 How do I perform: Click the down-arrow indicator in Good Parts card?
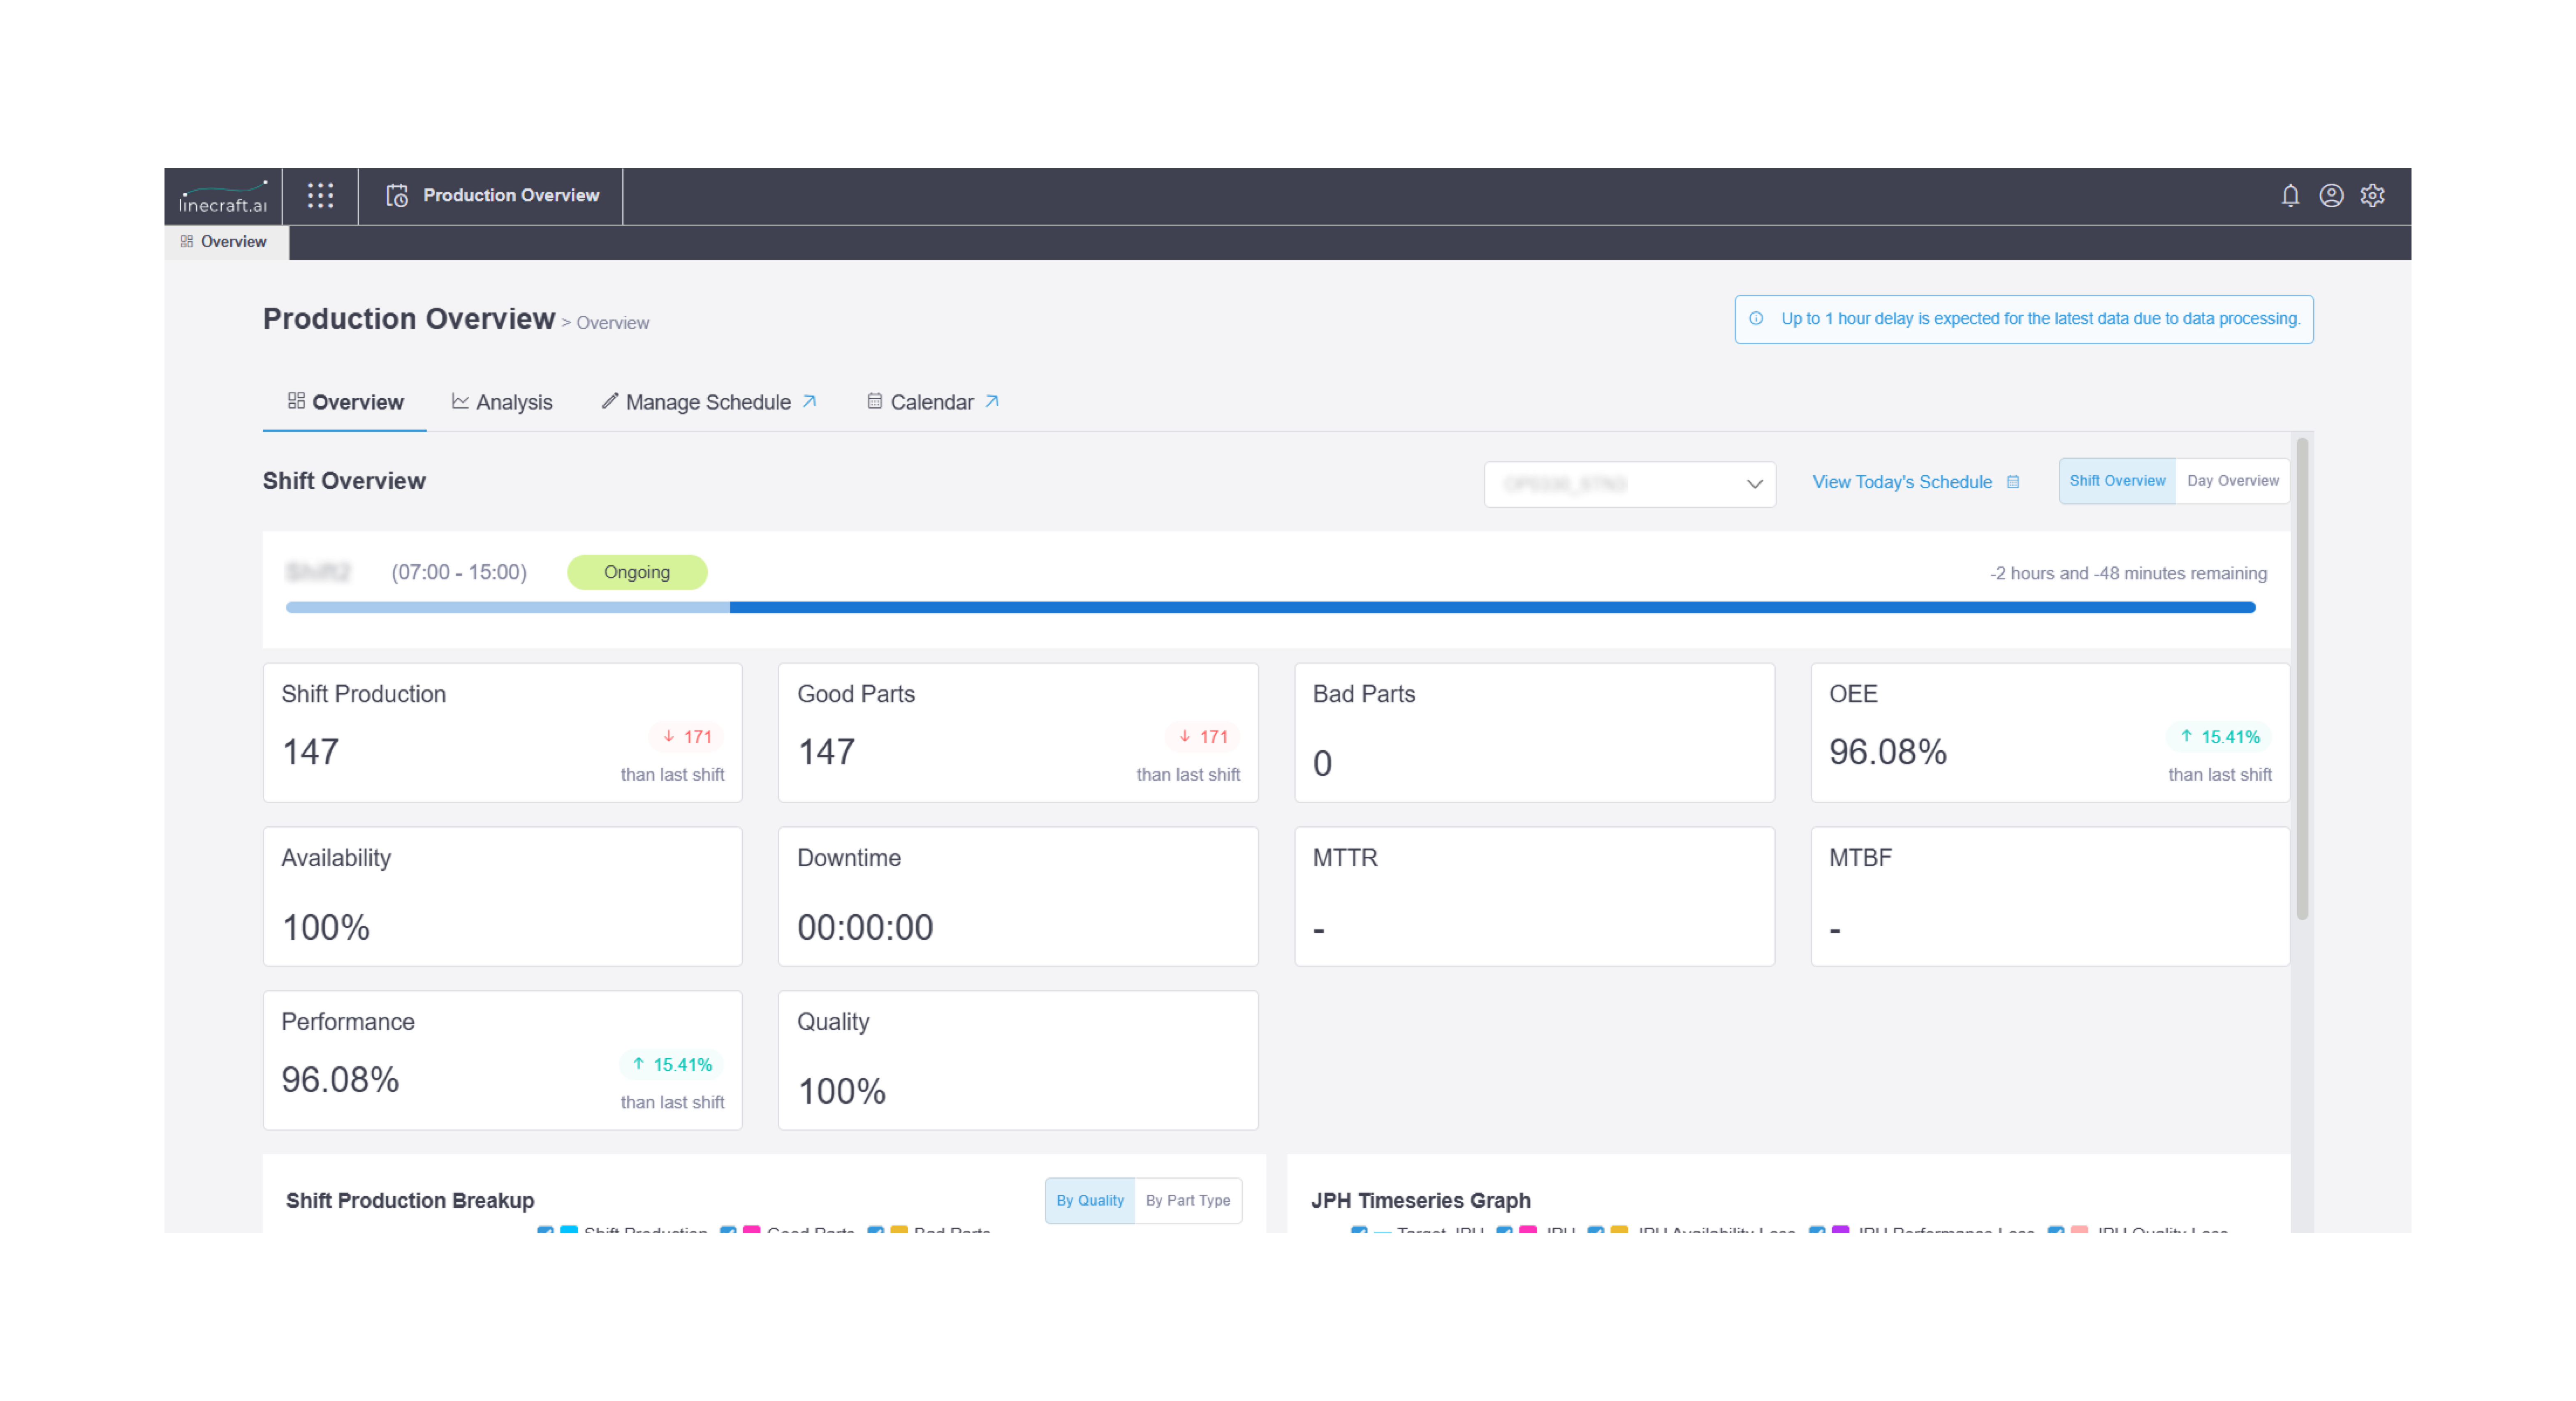point(1185,737)
